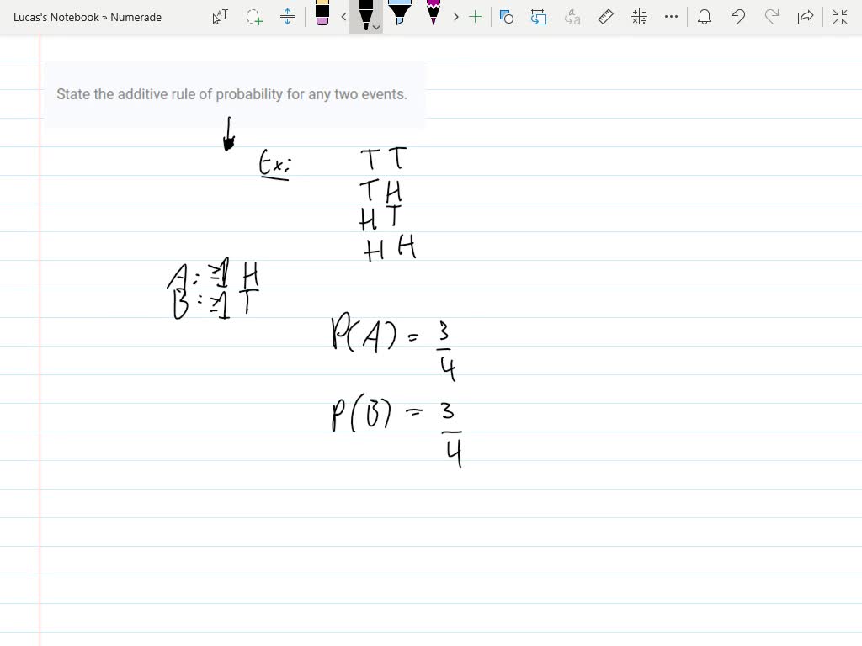Image resolution: width=862 pixels, height=646 pixels.
Task: Select the Highlighter tool
Action: click(x=400, y=15)
